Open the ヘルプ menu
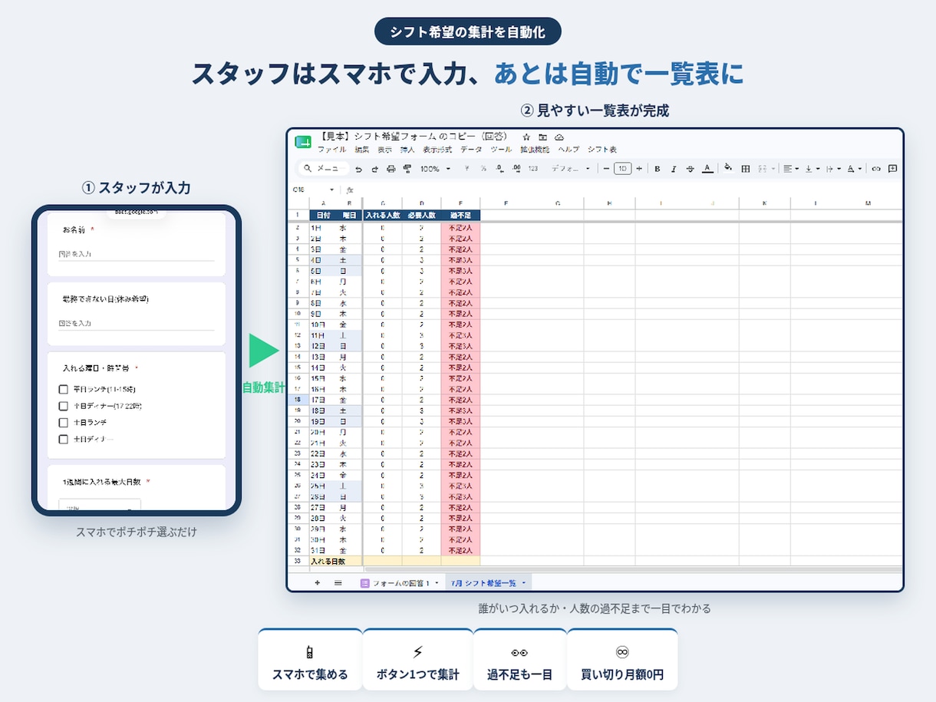The height and width of the screenshot is (702, 936). tap(569, 150)
